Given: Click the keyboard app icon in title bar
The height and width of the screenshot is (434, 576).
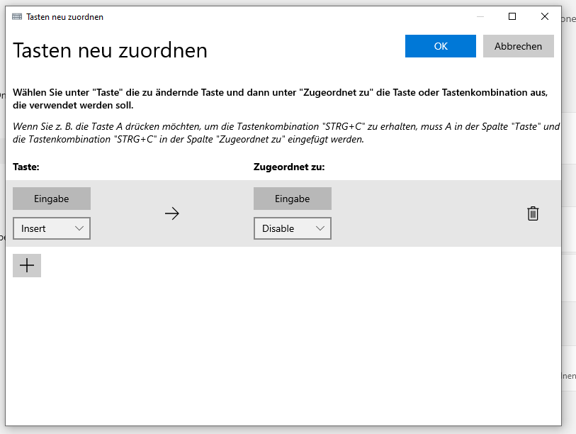Looking at the screenshot, I should [17, 16].
